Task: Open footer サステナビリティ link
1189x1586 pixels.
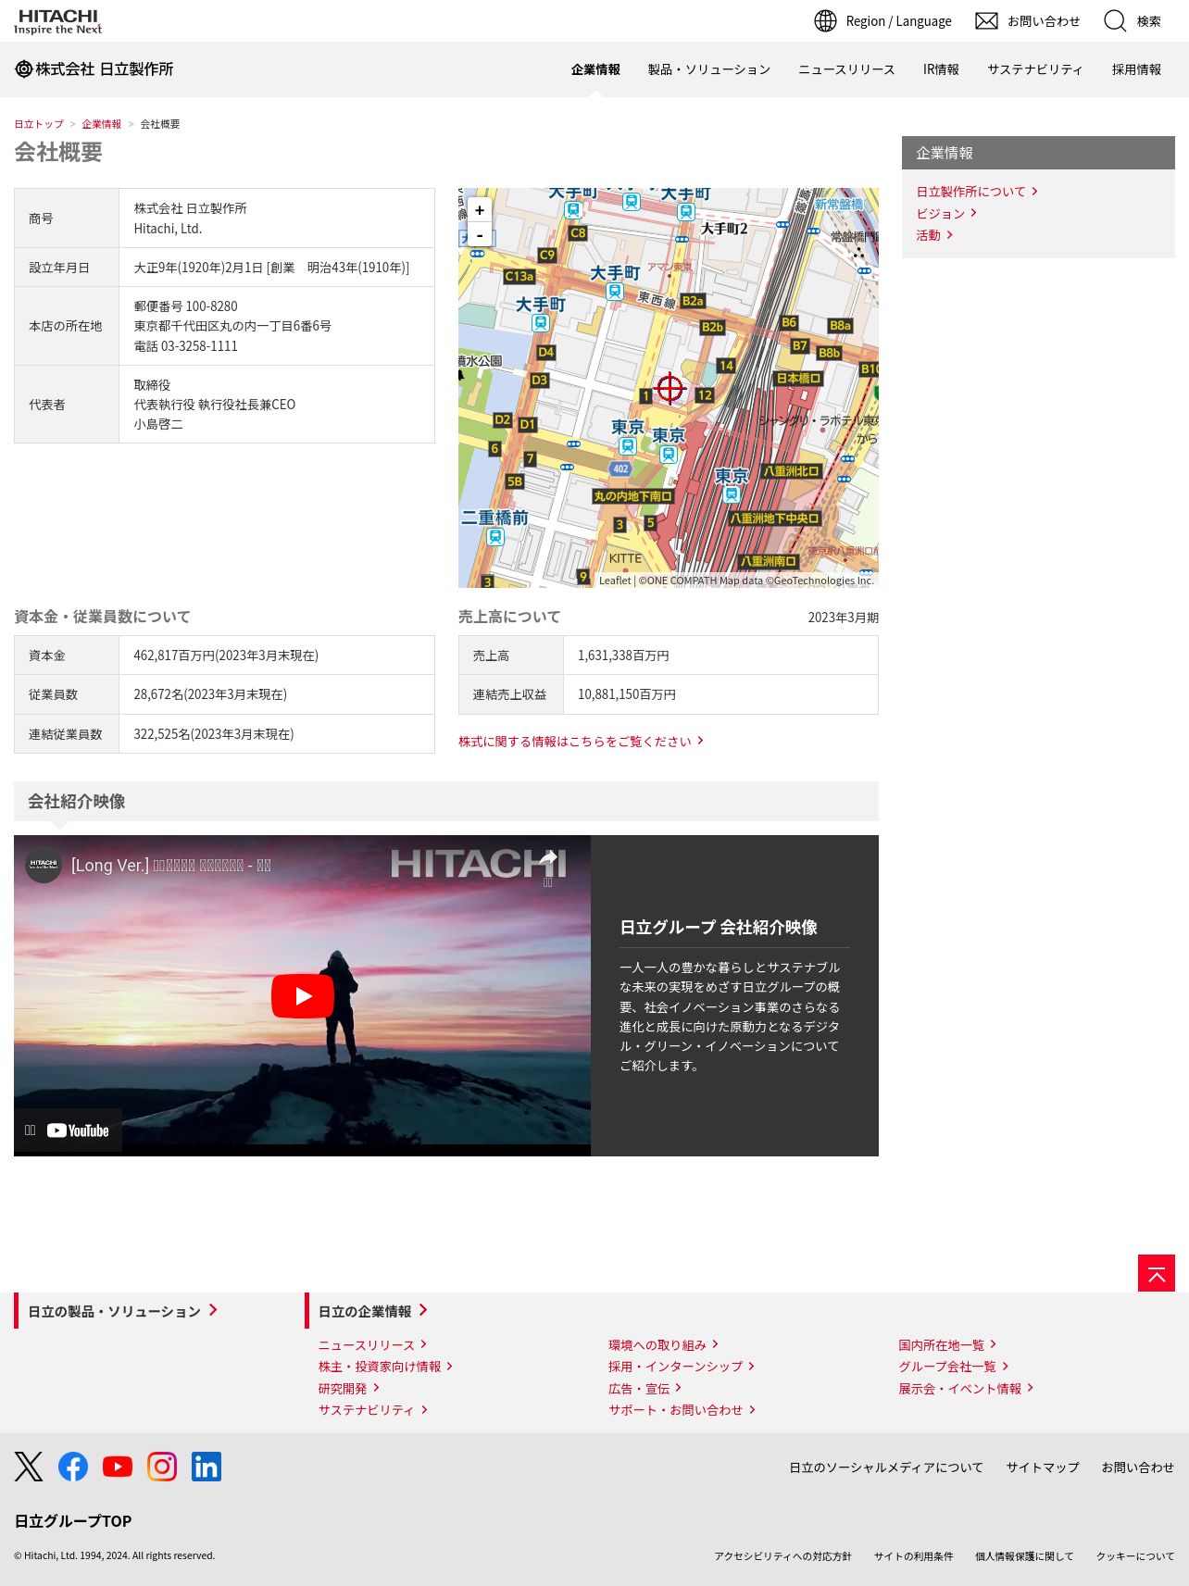Action: pos(372,1410)
